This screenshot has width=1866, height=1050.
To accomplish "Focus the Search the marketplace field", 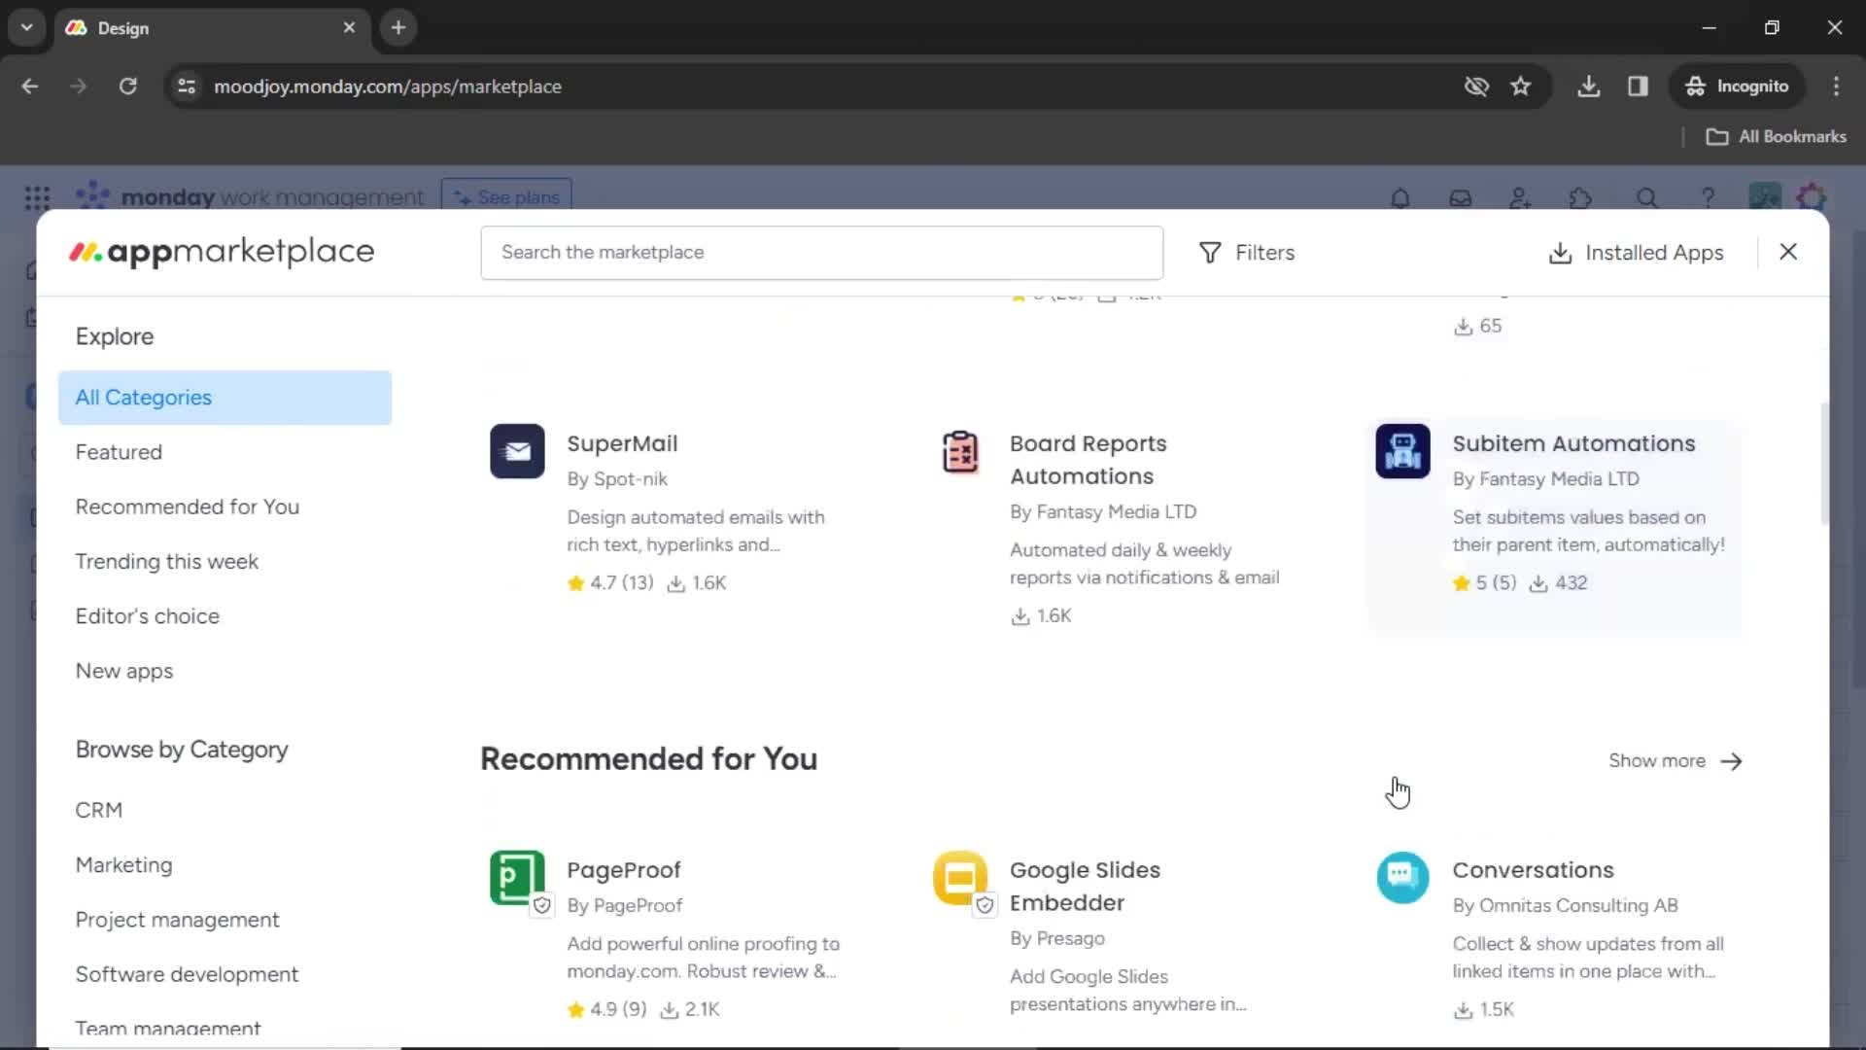I will 821,253.
